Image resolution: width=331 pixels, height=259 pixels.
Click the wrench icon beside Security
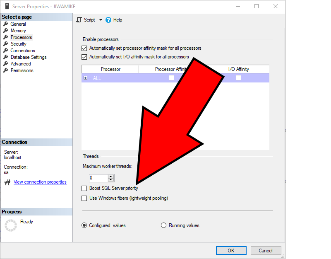pos(6,44)
